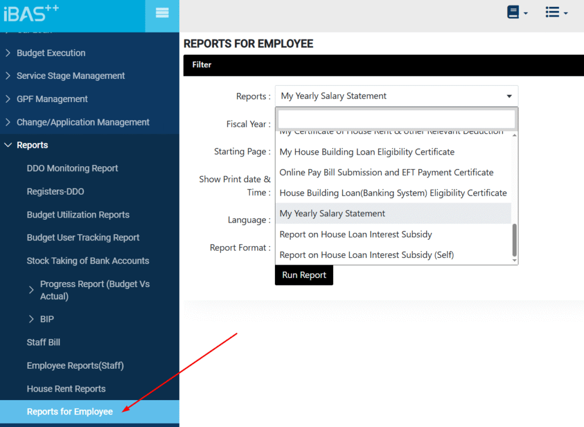Open House Rent Reports page

[x=66, y=389]
